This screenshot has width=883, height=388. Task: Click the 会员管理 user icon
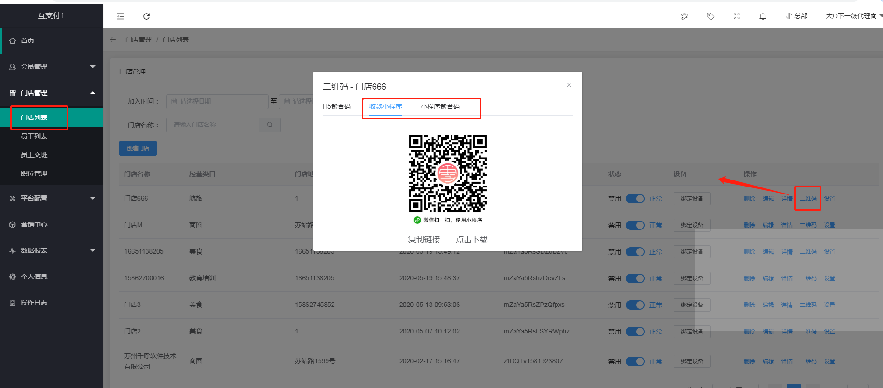(x=13, y=67)
